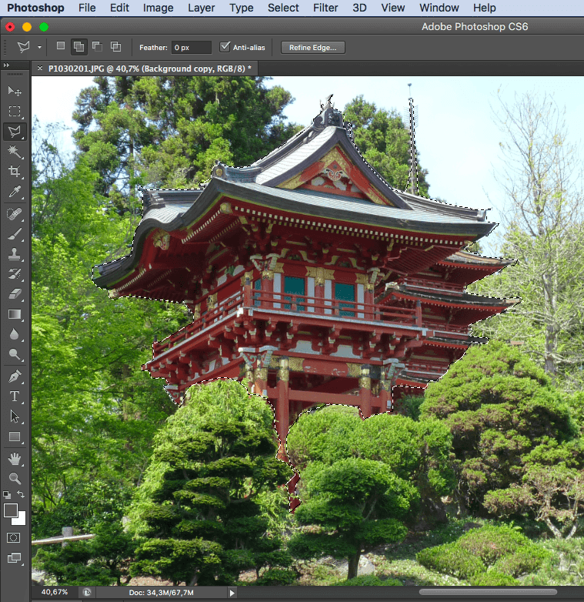Select the Clone Stamp tool
Viewport: 584px width, 602px height.
15,253
